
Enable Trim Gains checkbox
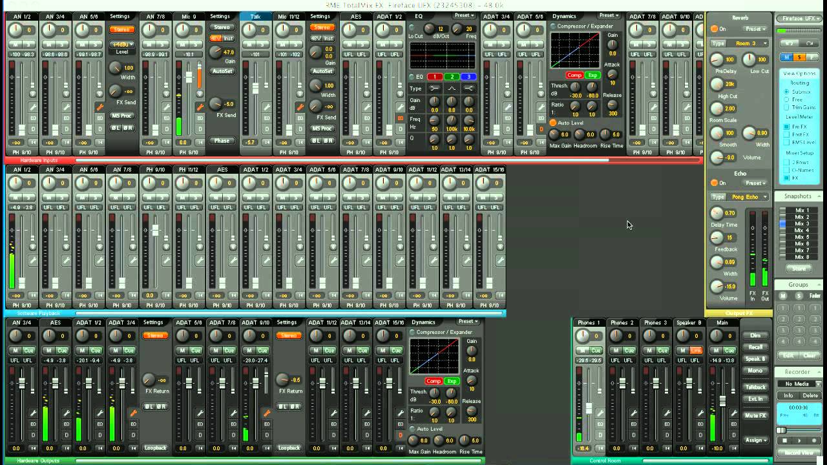786,107
